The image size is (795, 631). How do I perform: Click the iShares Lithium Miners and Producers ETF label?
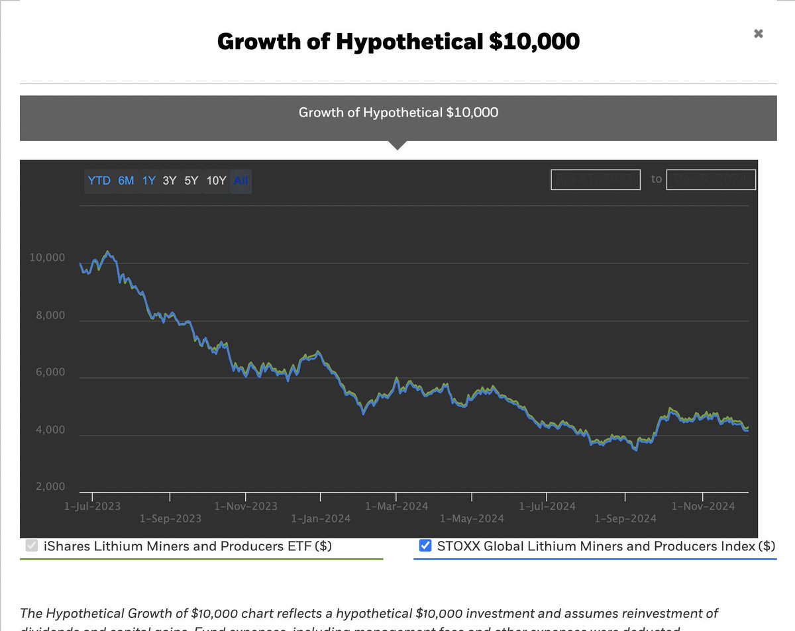click(187, 546)
